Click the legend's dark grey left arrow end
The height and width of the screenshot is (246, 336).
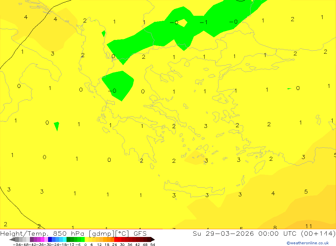click(x=12, y=240)
